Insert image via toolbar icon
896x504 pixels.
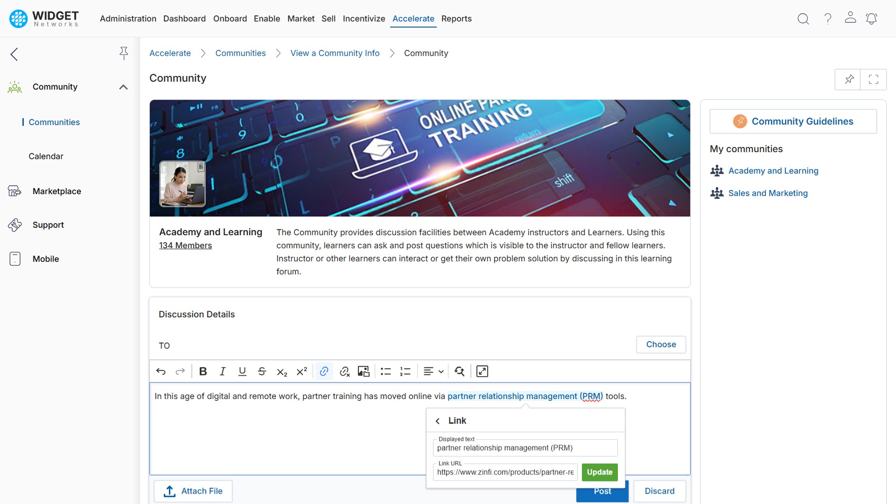(364, 371)
